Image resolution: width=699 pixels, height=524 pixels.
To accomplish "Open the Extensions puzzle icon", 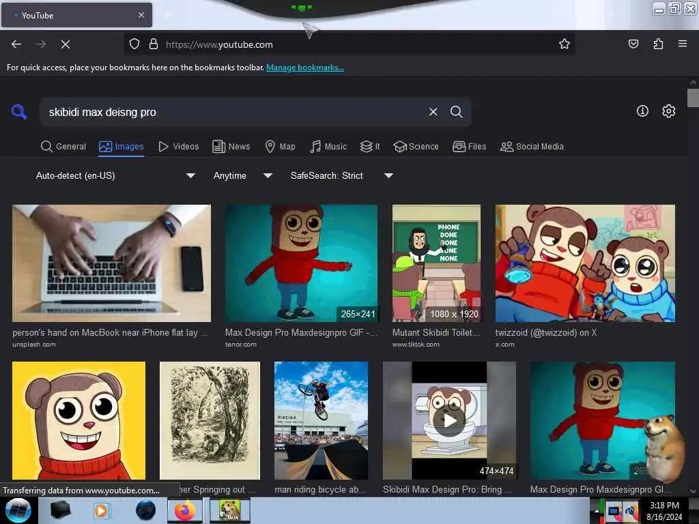I will (658, 44).
